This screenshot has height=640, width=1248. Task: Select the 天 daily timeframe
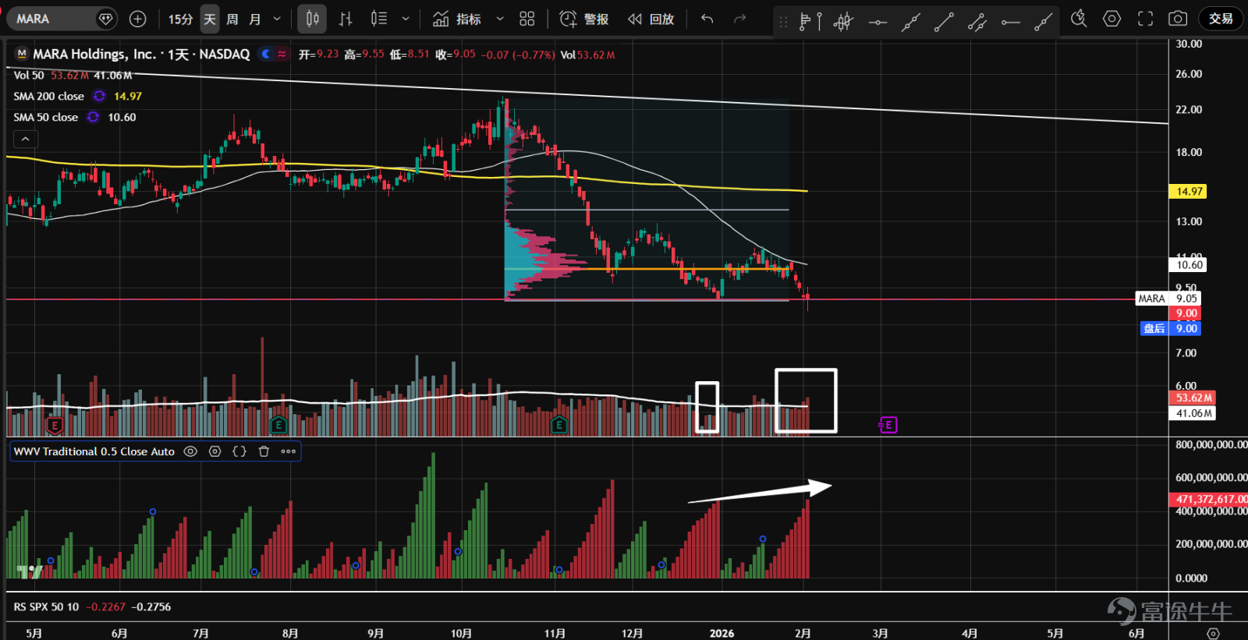[210, 19]
